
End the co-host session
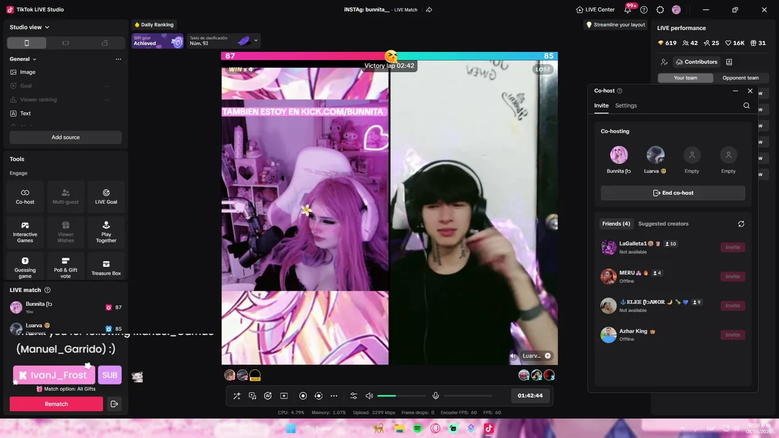pos(673,193)
